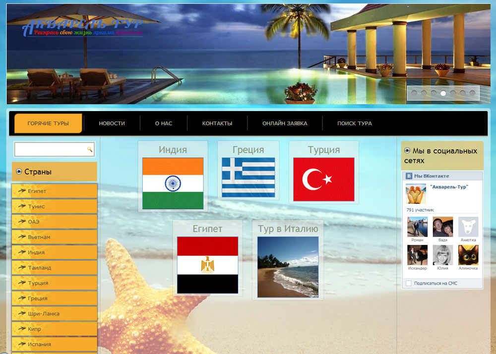496x354 pixels.
Task: Open Анютка's profile avatar
Action: tap(468, 227)
